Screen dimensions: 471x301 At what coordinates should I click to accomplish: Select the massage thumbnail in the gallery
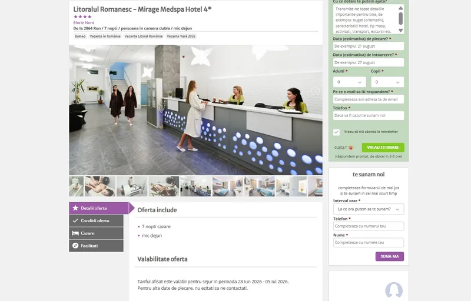click(x=100, y=186)
